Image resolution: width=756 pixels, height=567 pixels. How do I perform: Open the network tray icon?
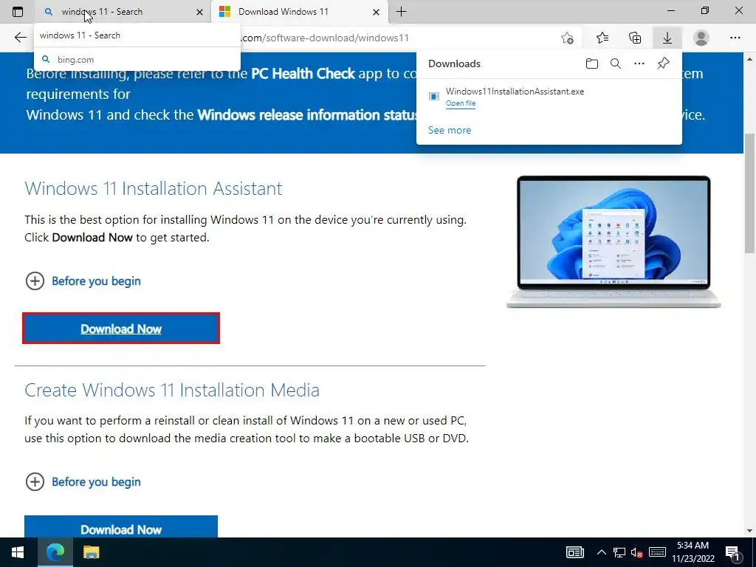[x=619, y=552]
